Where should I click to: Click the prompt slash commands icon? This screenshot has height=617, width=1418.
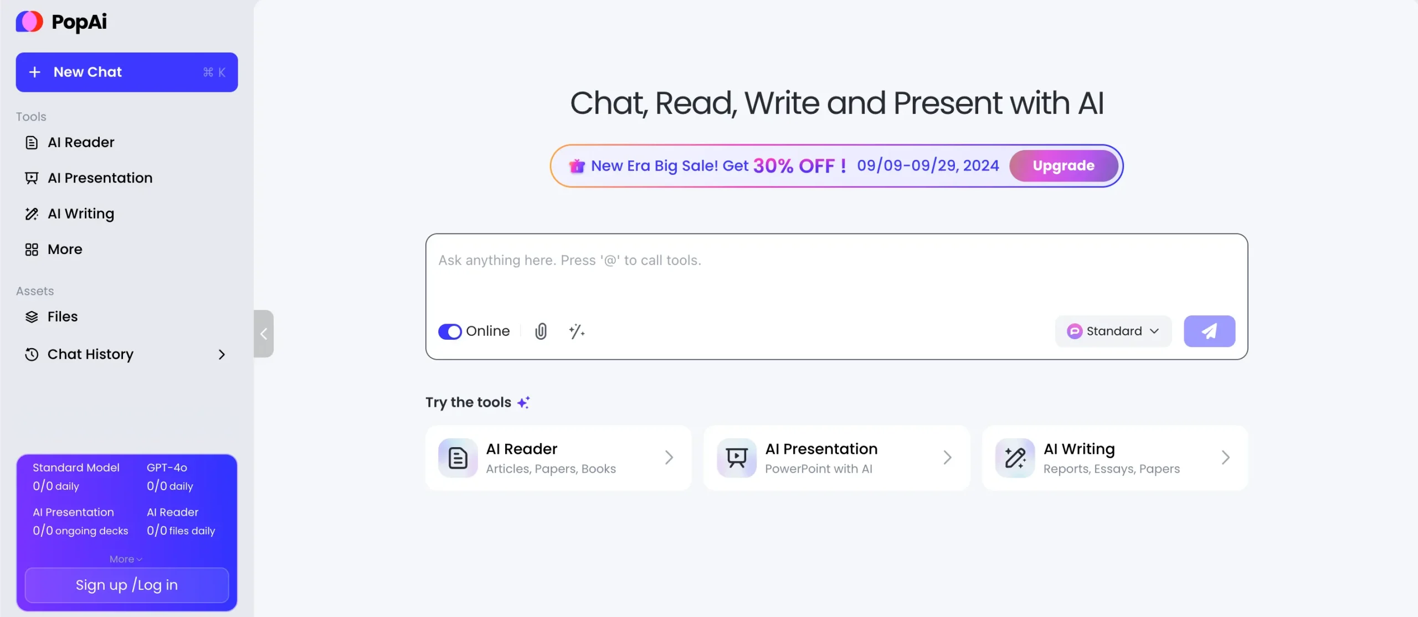coord(576,330)
